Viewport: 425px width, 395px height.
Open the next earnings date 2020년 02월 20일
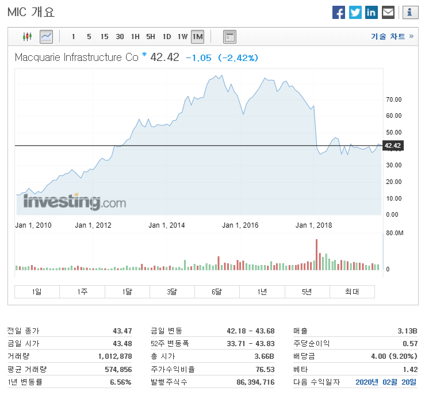pos(386,382)
